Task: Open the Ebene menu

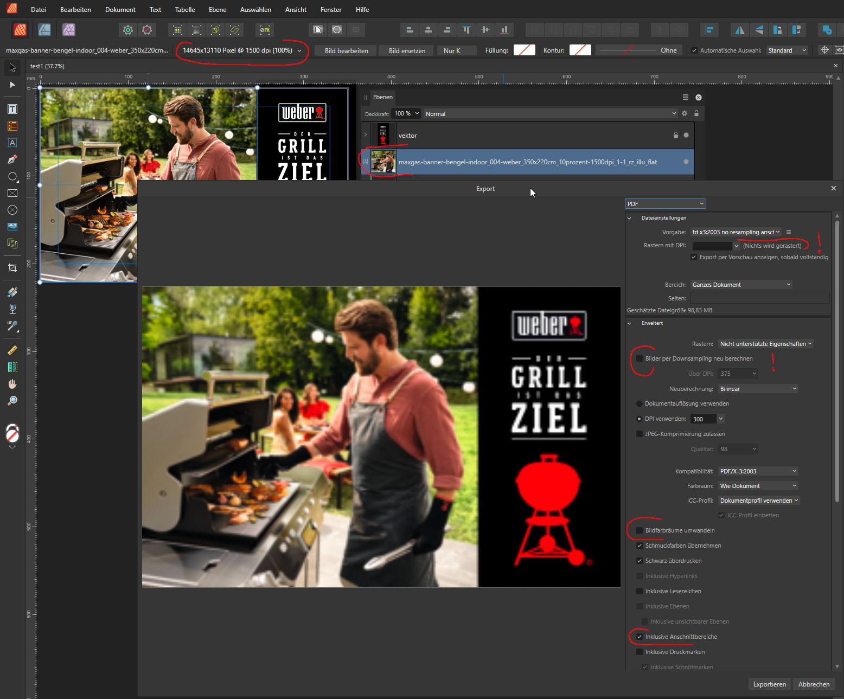Action: tap(217, 10)
